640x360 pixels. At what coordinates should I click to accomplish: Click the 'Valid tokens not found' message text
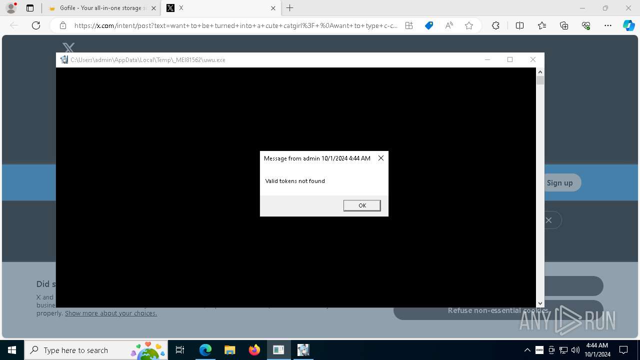[295, 181]
